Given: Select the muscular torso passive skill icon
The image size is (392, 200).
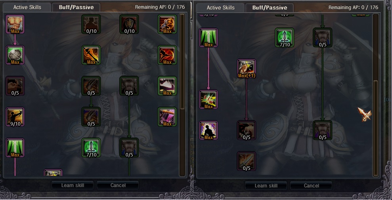Looking at the screenshot, I should [15, 24].
